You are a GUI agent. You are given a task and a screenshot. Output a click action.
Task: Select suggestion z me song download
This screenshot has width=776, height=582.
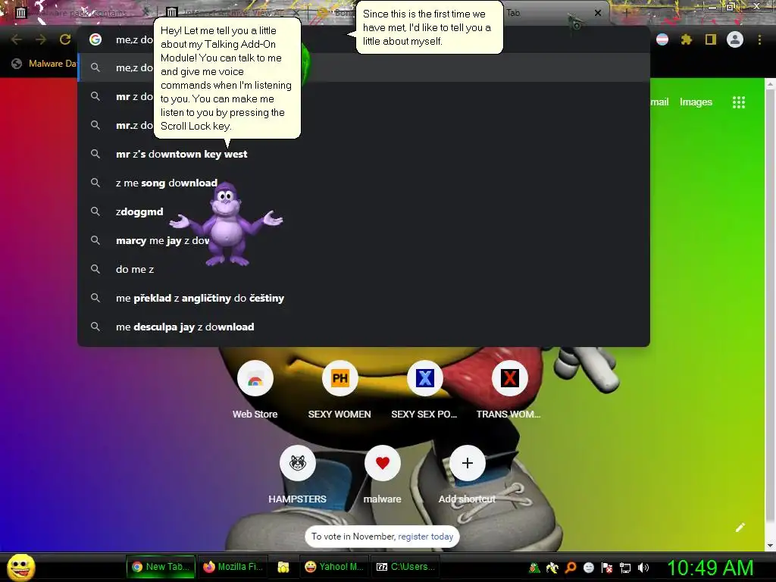(x=364, y=183)
